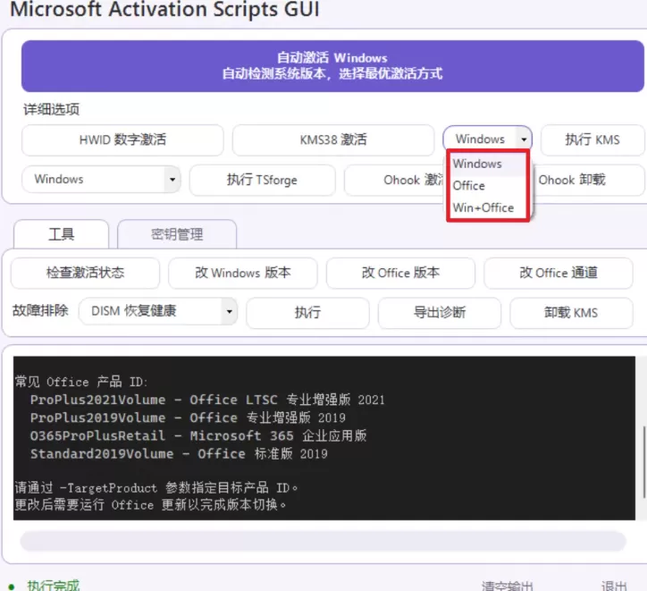Click 清空输出 link
Screen dimensions: 647x591
[x=507, y=586]
